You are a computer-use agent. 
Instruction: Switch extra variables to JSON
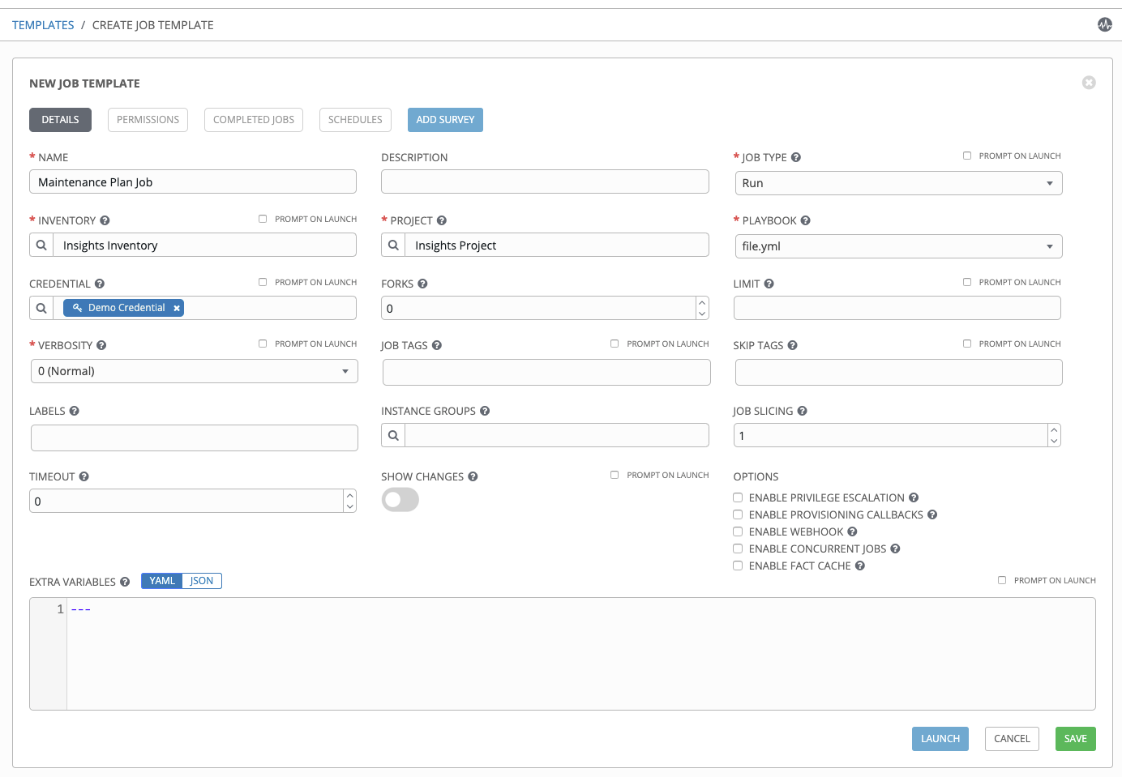[202, 581]
